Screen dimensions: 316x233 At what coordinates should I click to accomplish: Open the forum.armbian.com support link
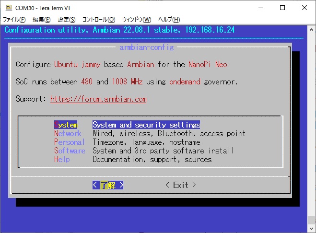click(x=98, y=99)
